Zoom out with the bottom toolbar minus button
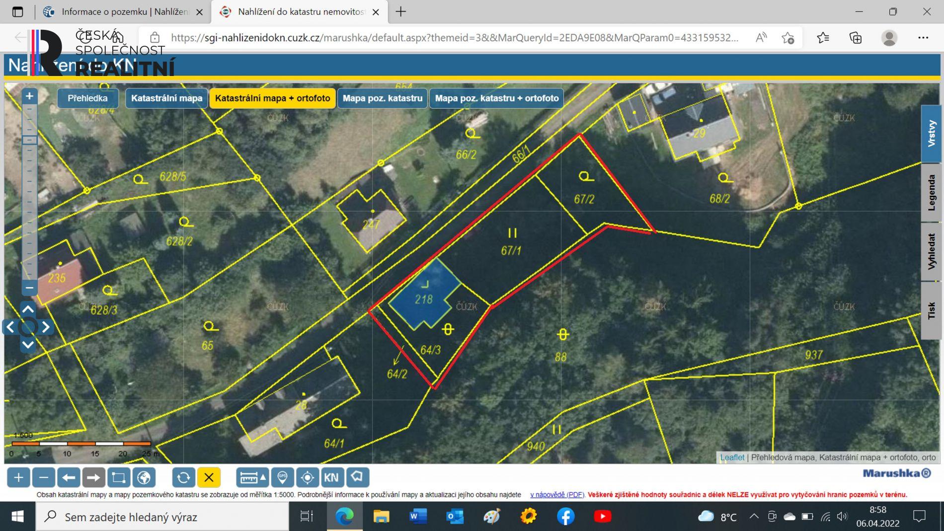 (44, 477)
